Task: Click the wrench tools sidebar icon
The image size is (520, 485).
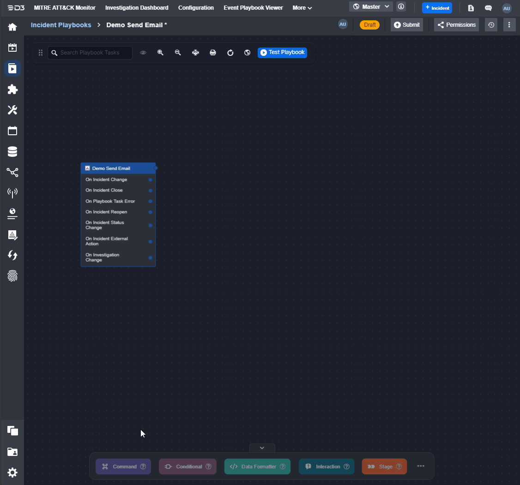Action: point(12,110)
